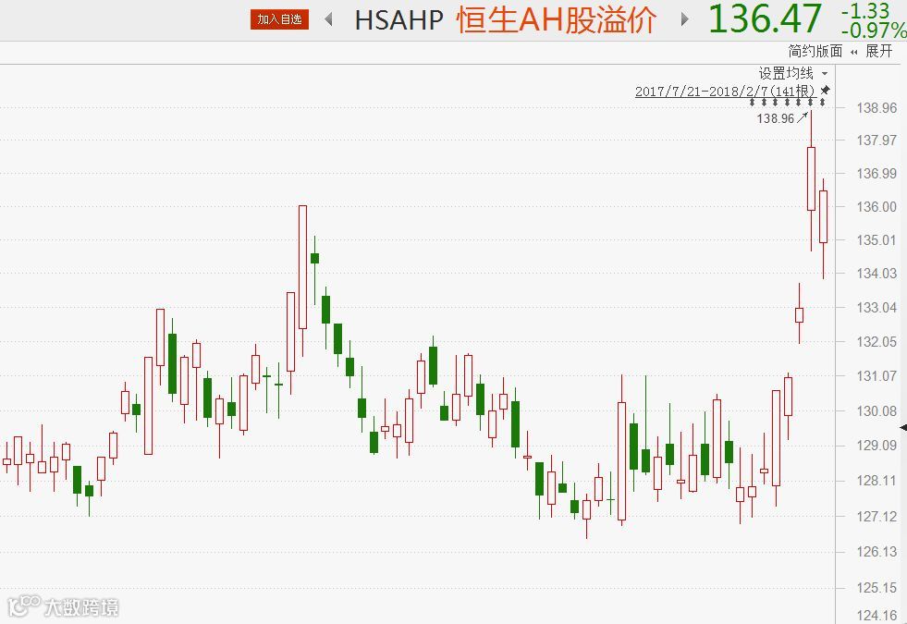Click the 136.00 axis label

pyautogui.click(x=876, y=206)
